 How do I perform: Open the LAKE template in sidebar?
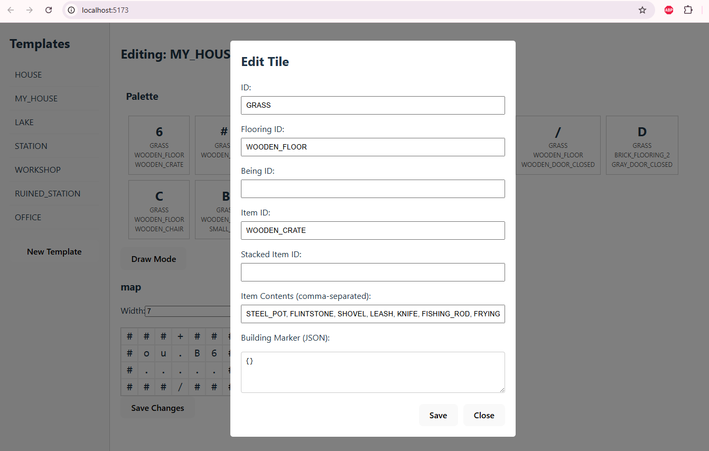click(24, 122)
